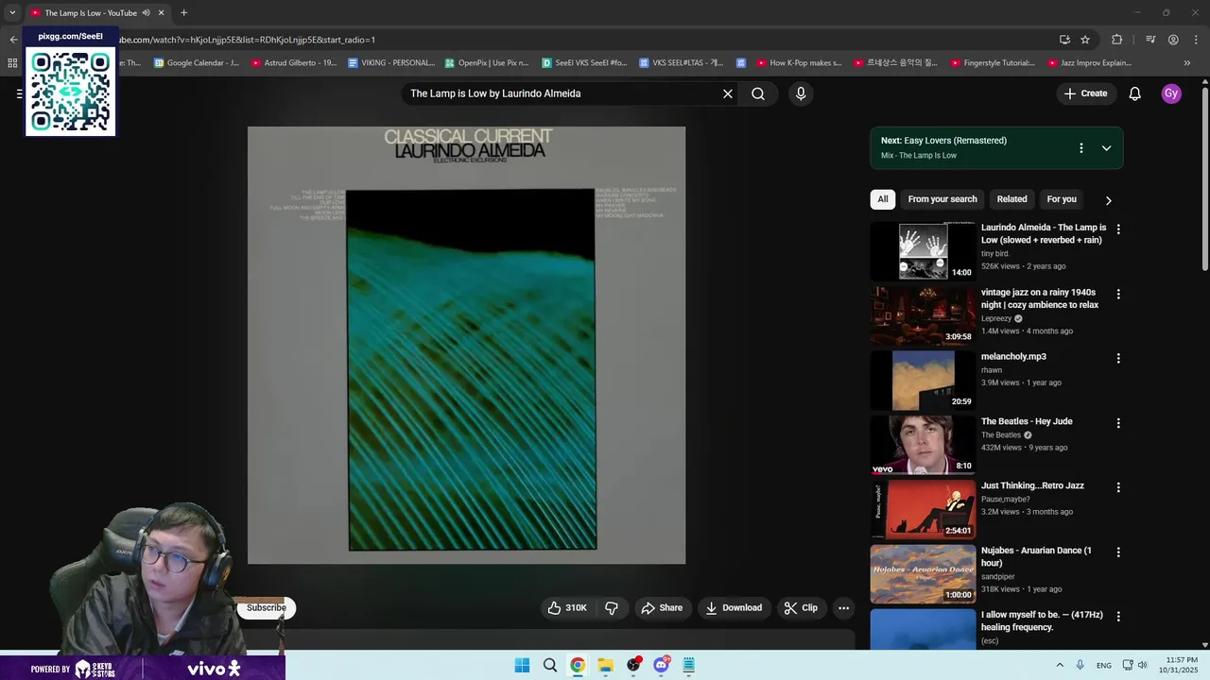Select the All filter chip

point(882,199)
